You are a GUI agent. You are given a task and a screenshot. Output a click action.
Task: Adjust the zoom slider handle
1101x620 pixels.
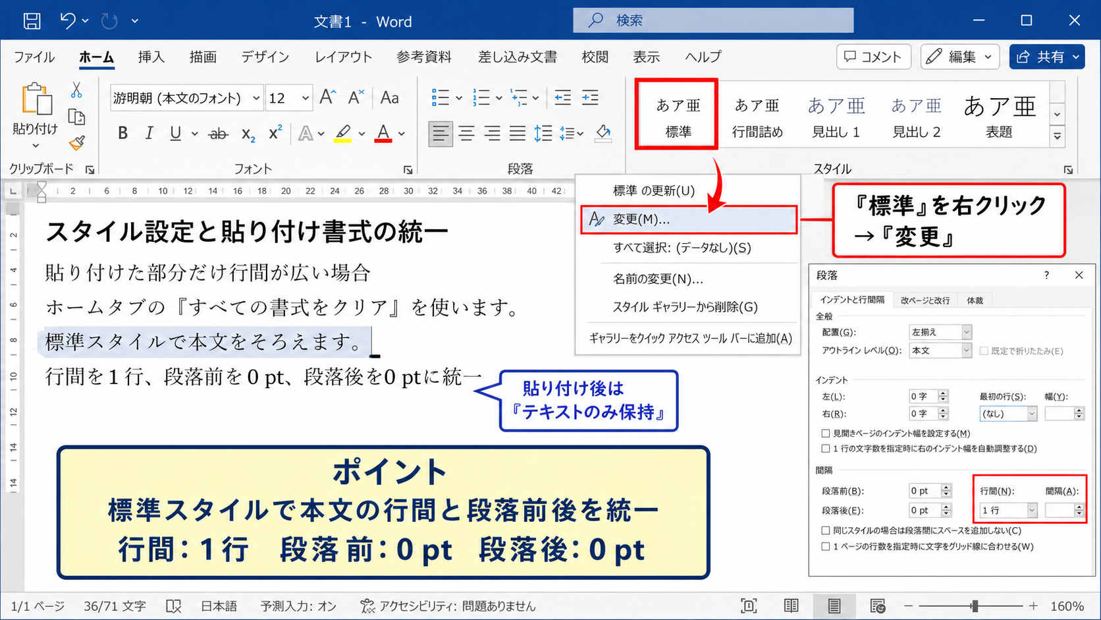click(x=975, y=606)
